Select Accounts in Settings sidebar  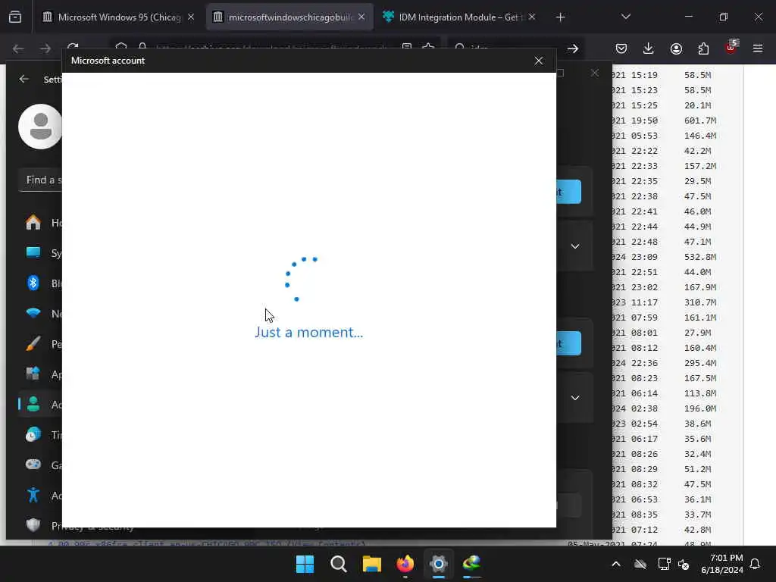(41, 405)
